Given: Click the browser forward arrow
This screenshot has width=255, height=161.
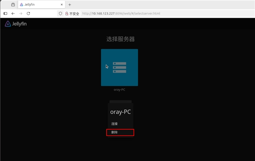Looking at the screenshot, I should 20,13.
